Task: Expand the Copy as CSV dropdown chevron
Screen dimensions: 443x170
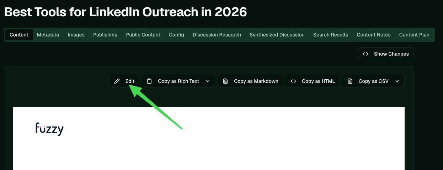Action: (397, 81)
